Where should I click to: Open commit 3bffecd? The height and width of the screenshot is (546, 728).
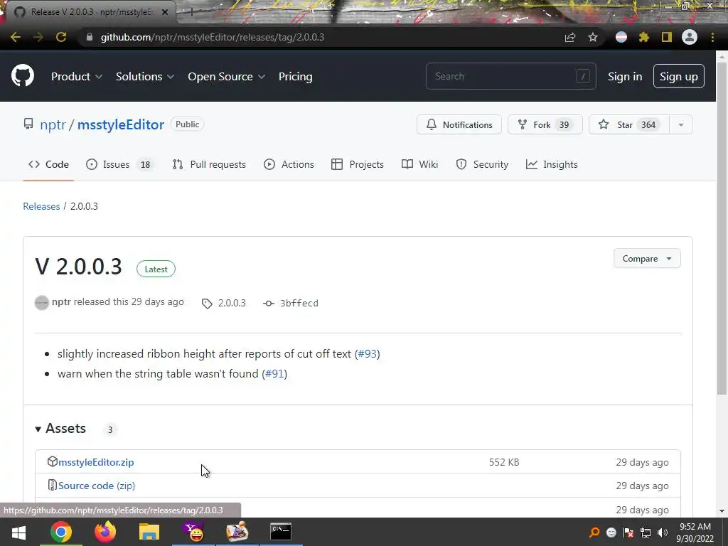(299, 303)
